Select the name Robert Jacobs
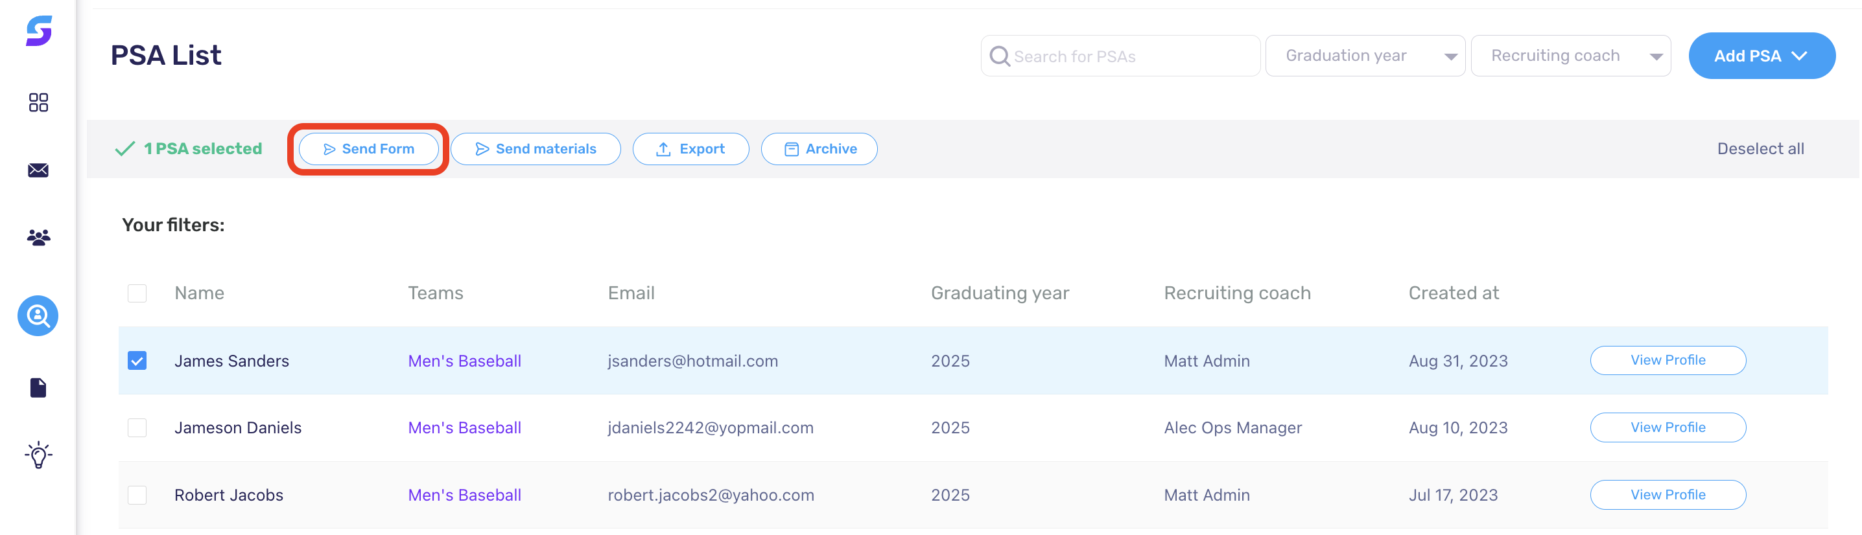Screen dimensions: 1862x535 [228, 495]
